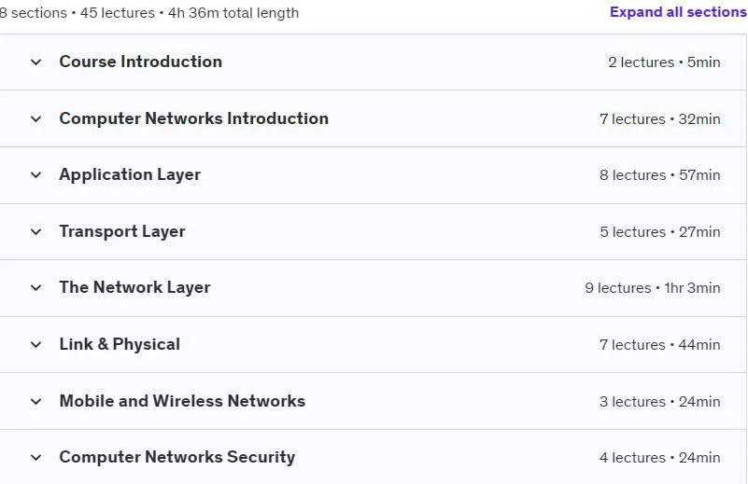This screenshot has width=748, height=484.
Task: Expand all sections of the course
Action: pyautogui.click(x=678, y=12)
